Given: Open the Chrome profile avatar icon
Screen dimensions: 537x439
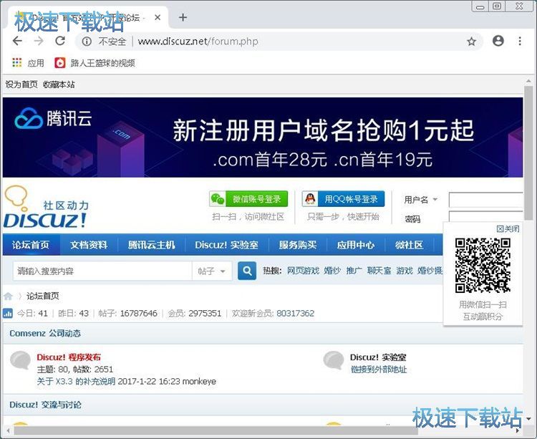Looking at the screenshot, I should pos(498,41).
